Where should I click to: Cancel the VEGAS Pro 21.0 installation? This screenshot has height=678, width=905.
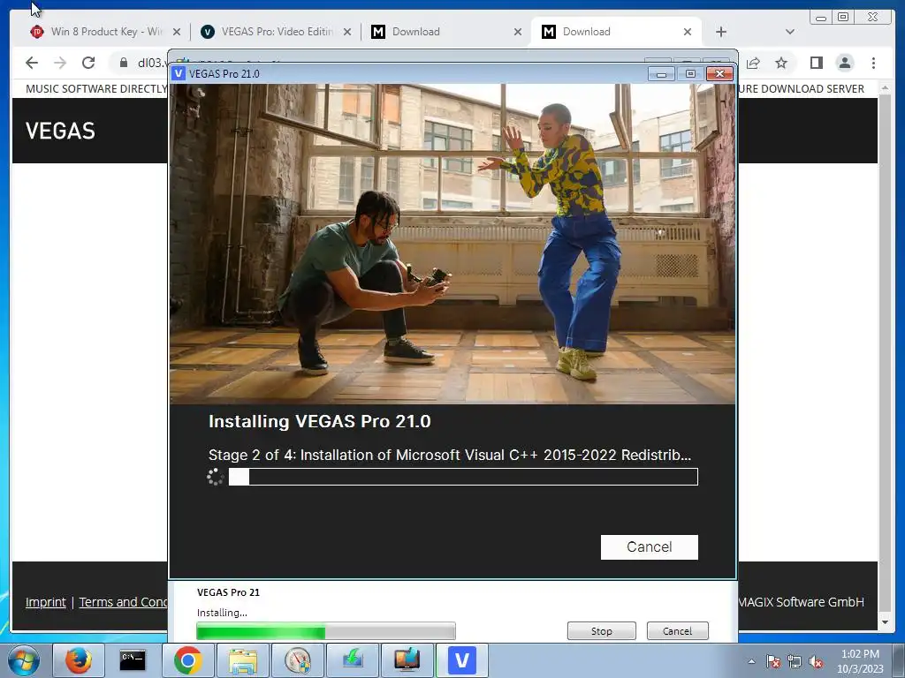click(x=650, y=546)
